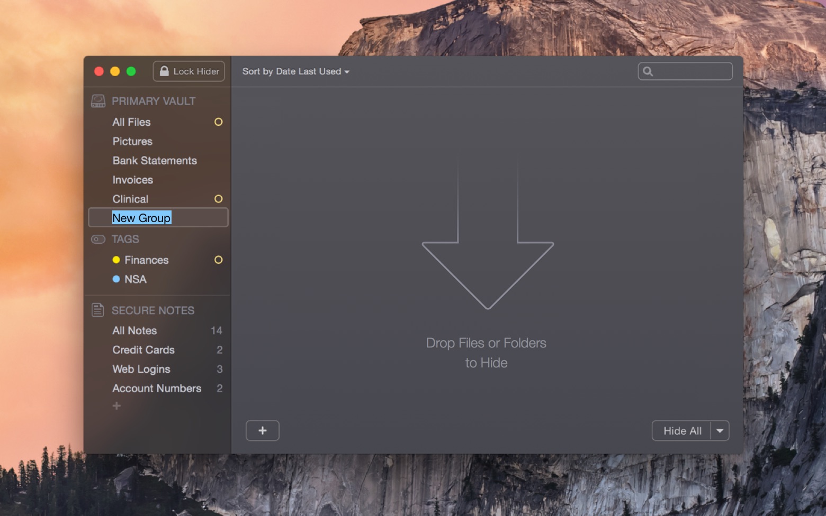Click the green zoom window button
Screen dimensions: 826x516
coord(131,71)
